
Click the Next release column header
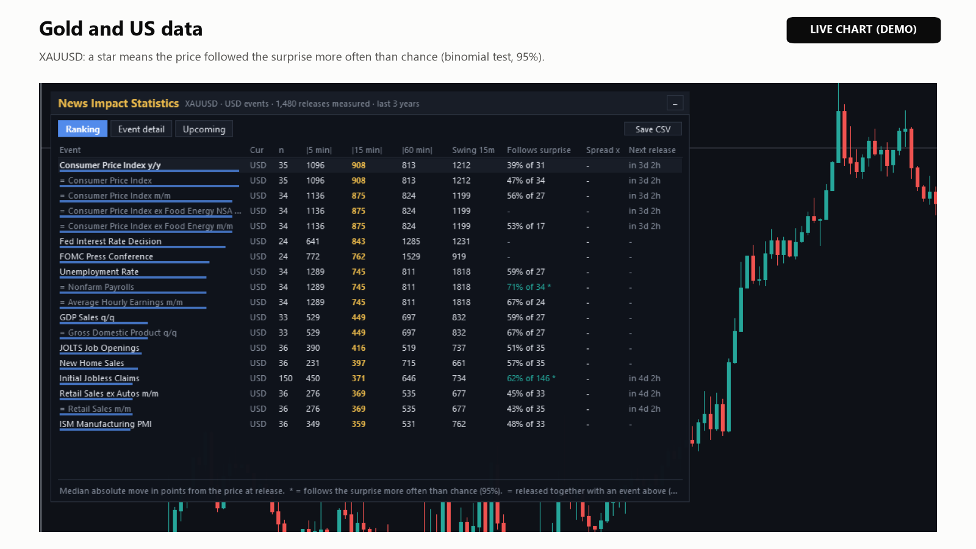pyautogui.click(x=652, y=150)
